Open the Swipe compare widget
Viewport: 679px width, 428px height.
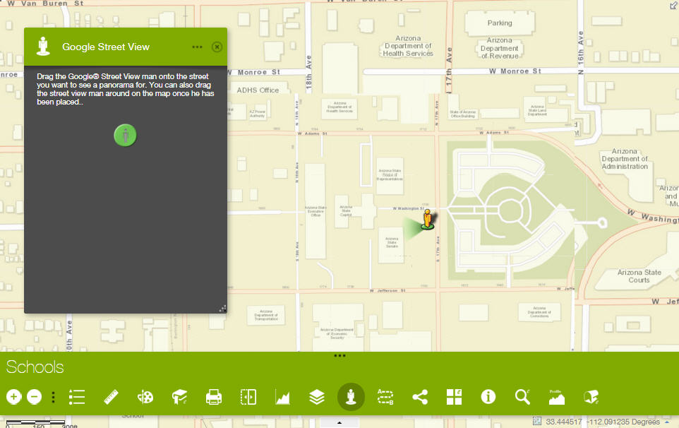(x=248, y=397)
